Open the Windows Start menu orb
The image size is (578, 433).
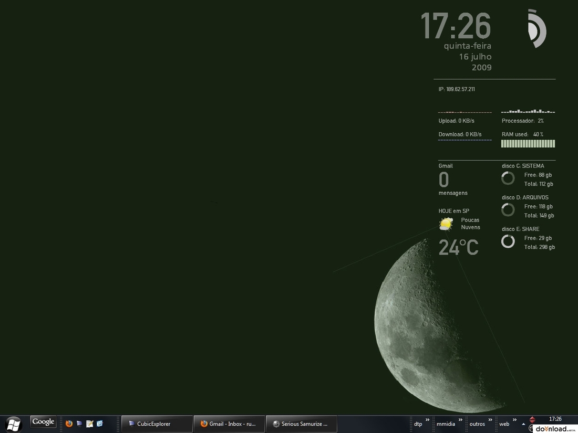click(14, 425)
